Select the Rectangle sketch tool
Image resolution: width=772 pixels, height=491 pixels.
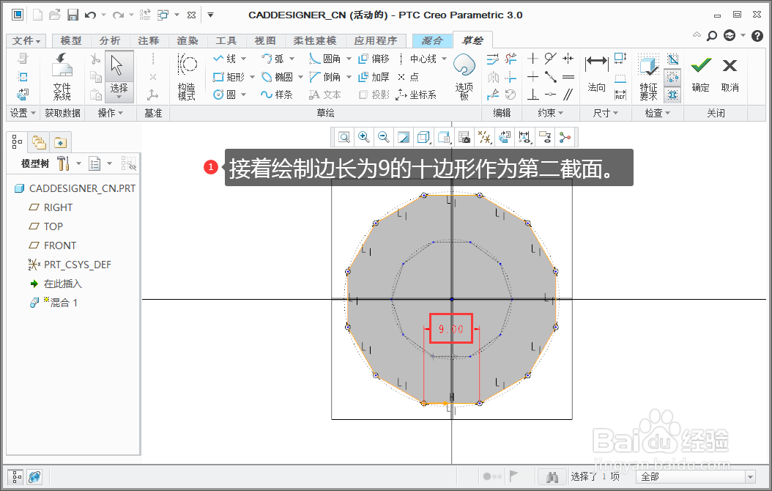229,77
